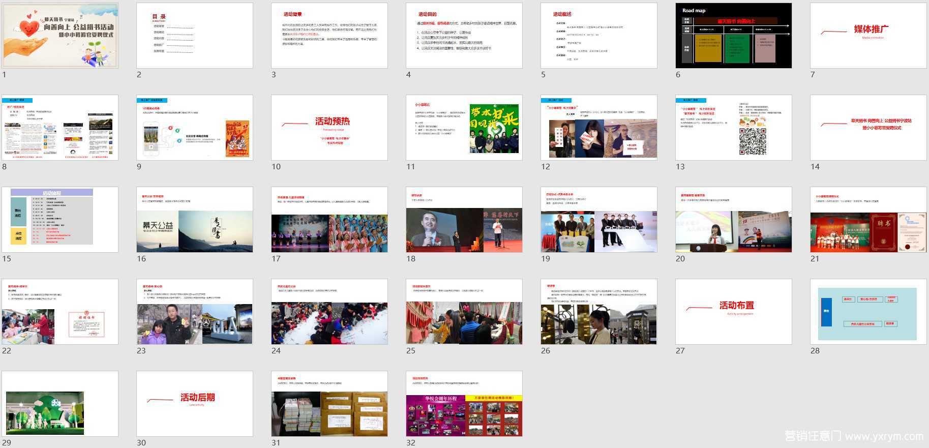This screenshot has height=448, width=929.
Task: Select slide 23 thumbnail with GLA sign
Action: coord(195,312)
